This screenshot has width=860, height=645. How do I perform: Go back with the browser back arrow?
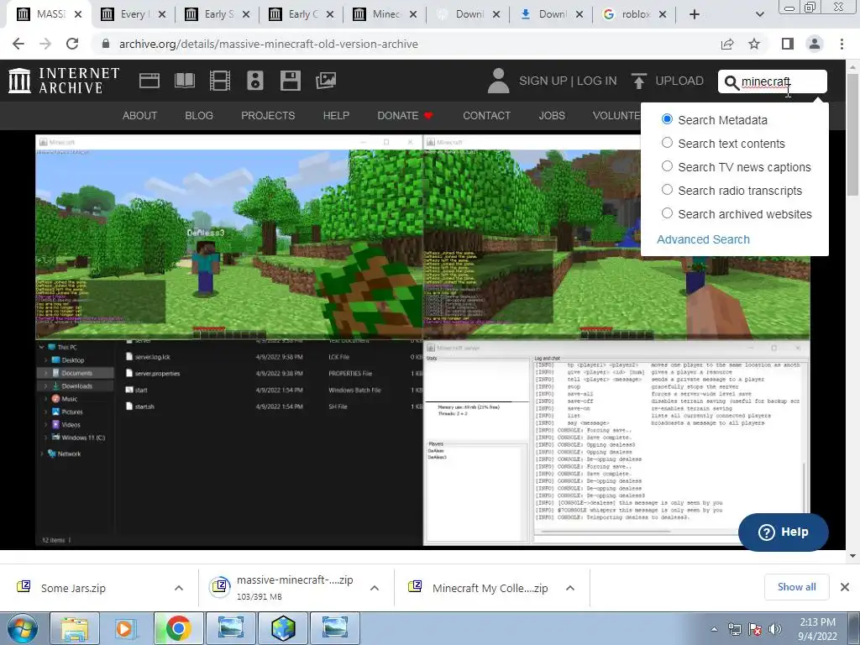pos(18,44)
